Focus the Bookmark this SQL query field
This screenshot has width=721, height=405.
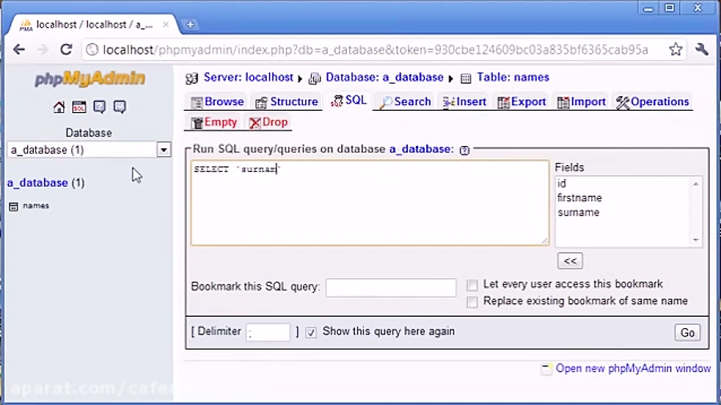click(391, 288)
